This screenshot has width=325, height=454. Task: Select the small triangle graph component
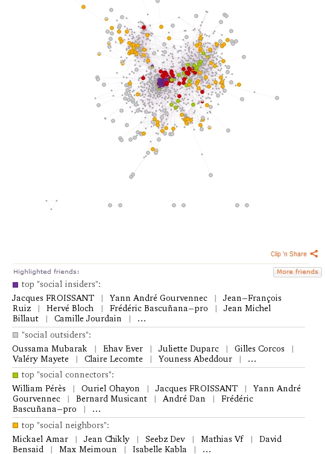pyautogui.click(x=51, y=204)
